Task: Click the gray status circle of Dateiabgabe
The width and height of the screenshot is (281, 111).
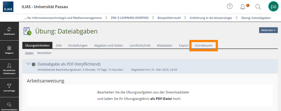Action: (x=33, y=65)
